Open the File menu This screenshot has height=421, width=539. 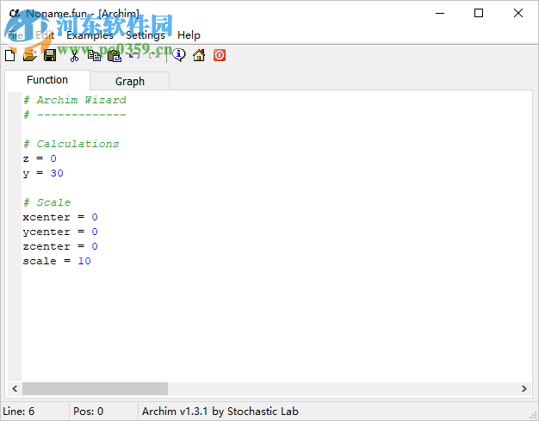(15, 35)
